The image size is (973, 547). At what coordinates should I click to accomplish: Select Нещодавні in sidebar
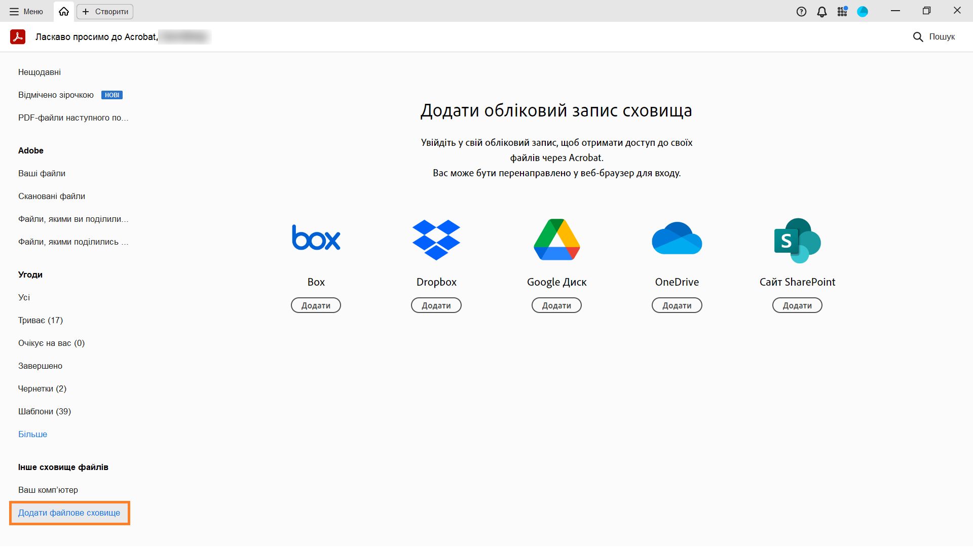[40, 72]
